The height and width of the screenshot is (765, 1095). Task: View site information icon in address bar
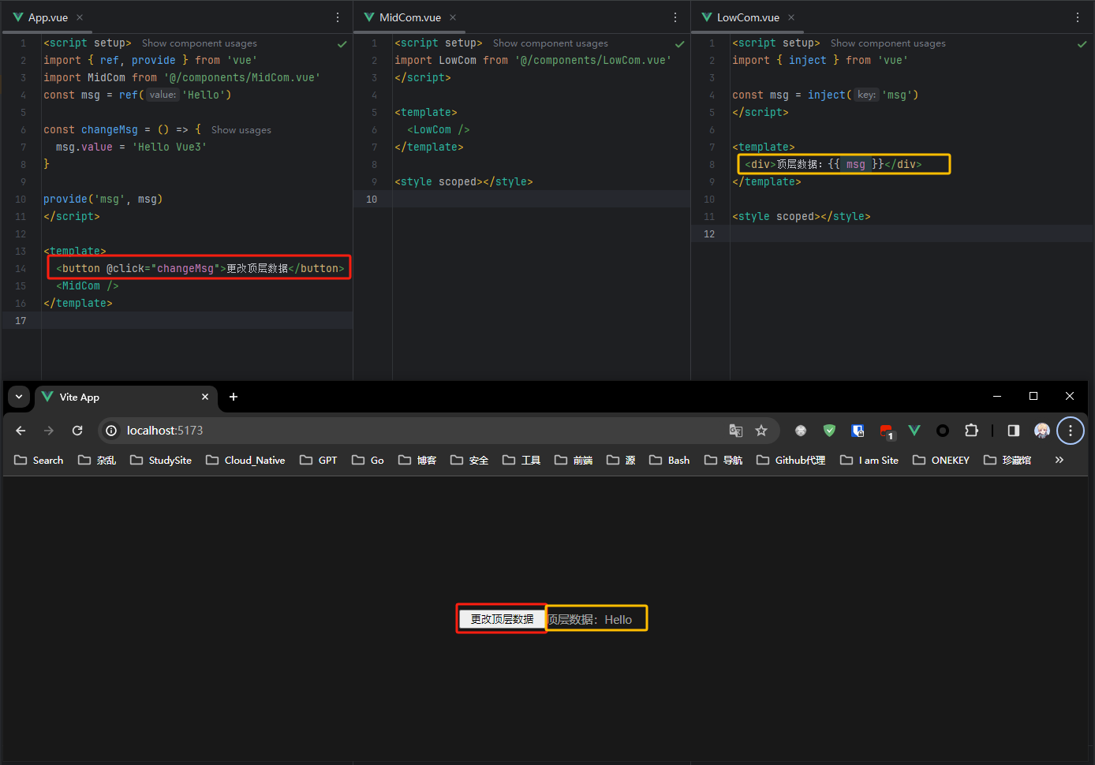click(111, 431)
